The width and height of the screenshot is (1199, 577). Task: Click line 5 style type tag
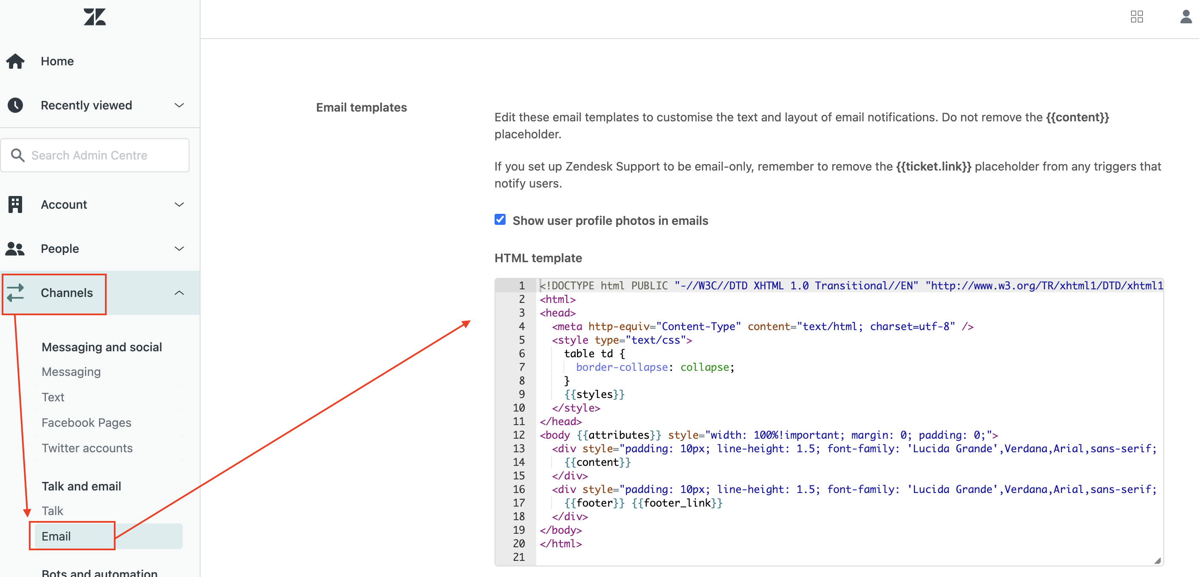[x=622, y=340]
